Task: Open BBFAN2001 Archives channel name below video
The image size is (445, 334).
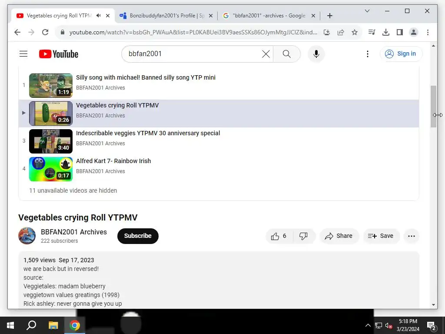Action: [74, 232]
